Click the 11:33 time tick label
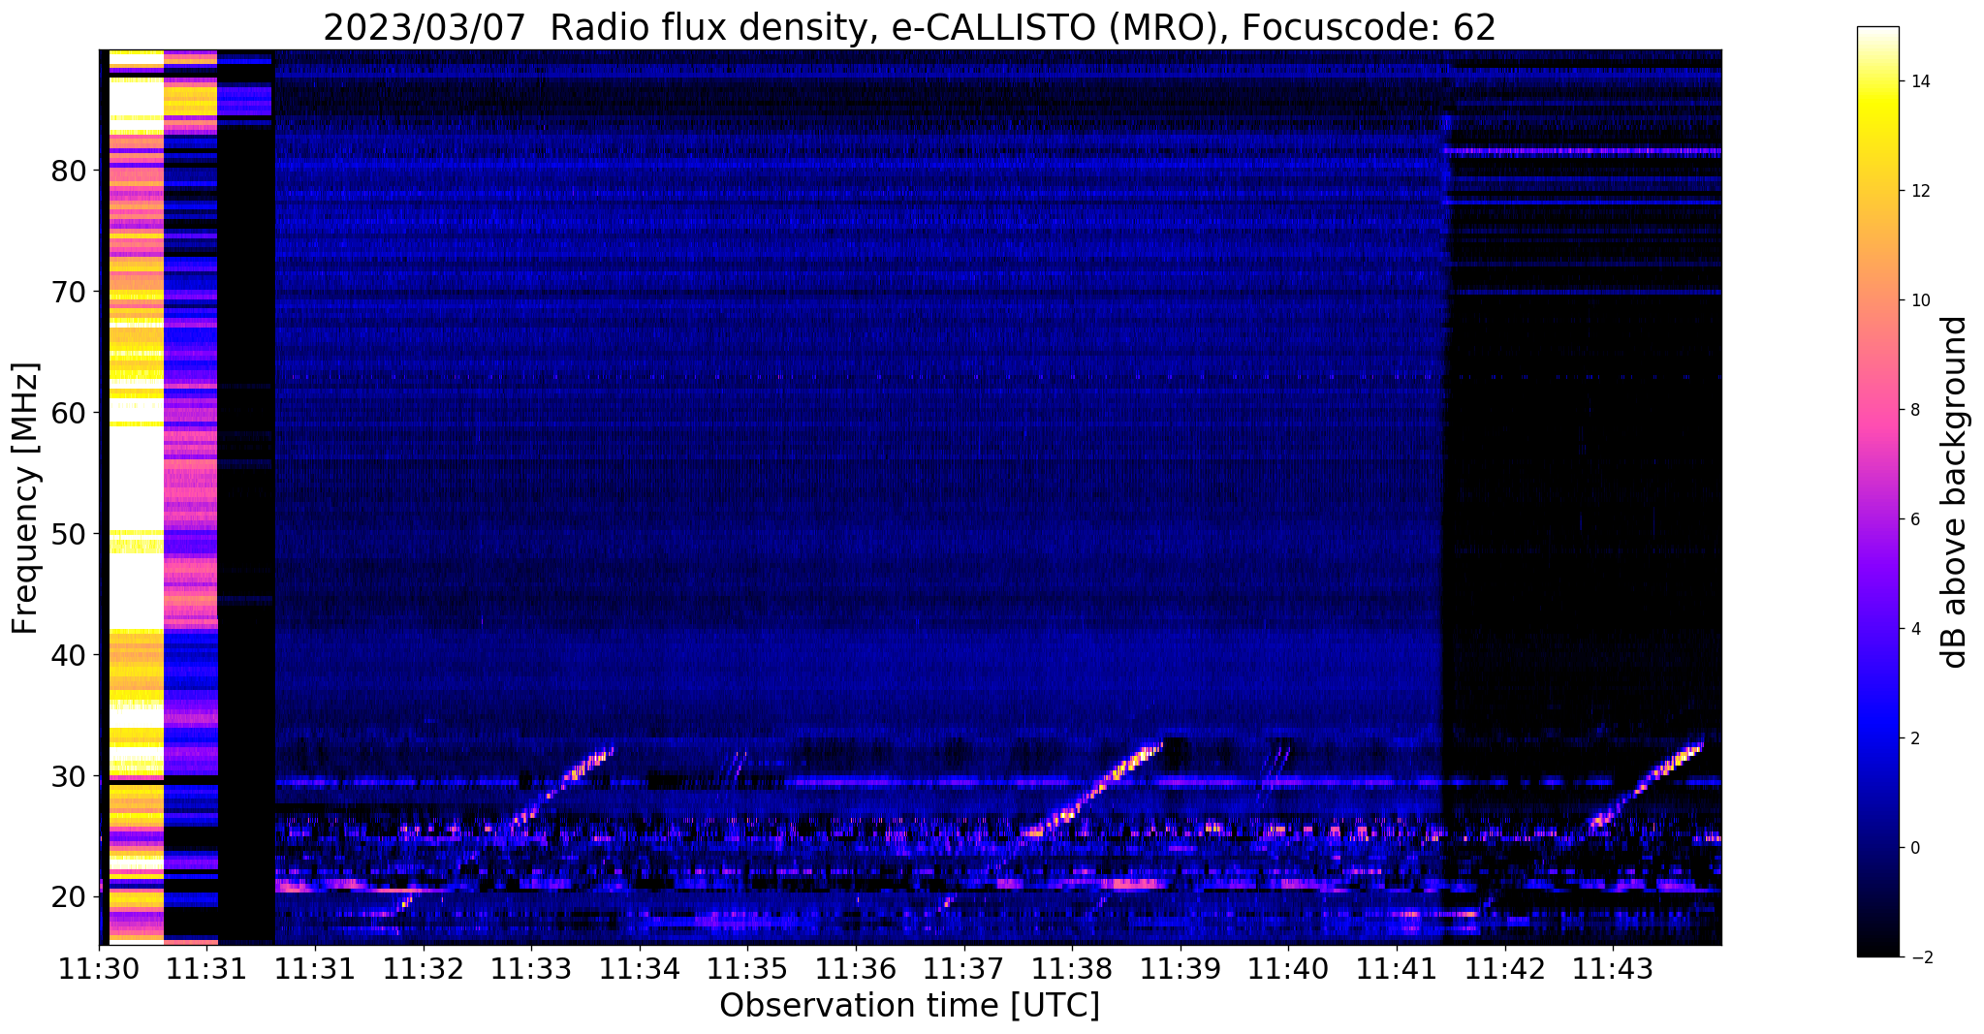1984x1034 pixels. click(531, 969)
